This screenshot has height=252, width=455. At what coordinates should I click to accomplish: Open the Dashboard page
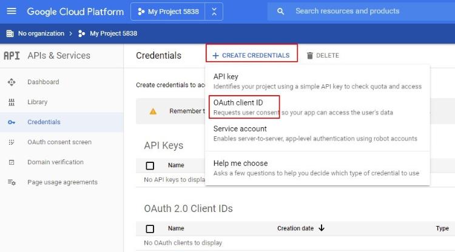(x=43, y=82)
